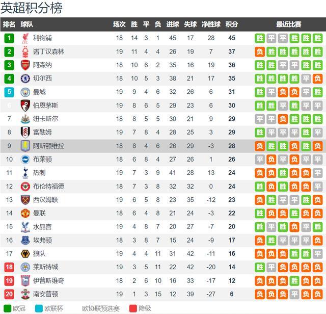
Task: Click the Nottingham Forest crest icon
Action: click(25, 51)
